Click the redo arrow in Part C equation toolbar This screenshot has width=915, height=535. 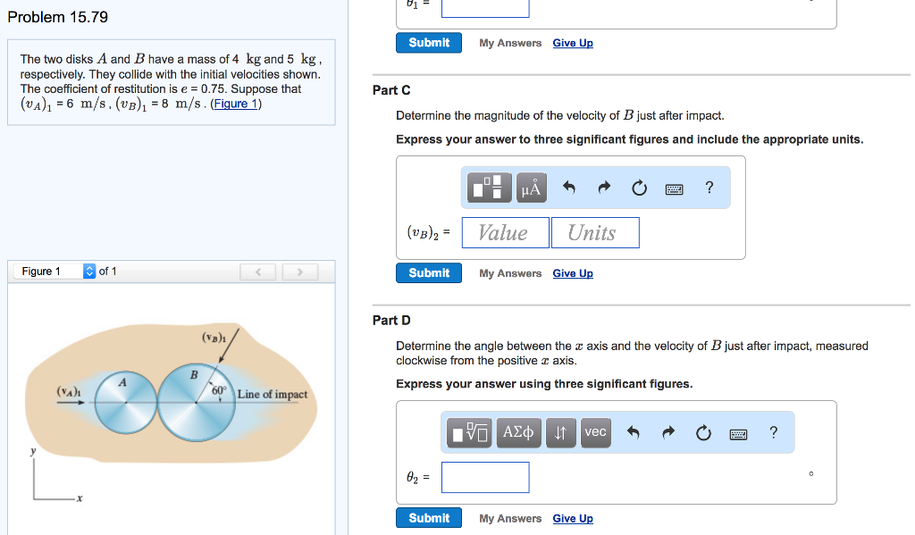pos(604,187)
